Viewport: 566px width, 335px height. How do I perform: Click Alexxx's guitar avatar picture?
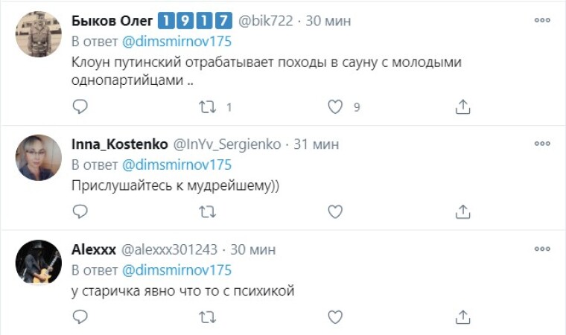39,262
